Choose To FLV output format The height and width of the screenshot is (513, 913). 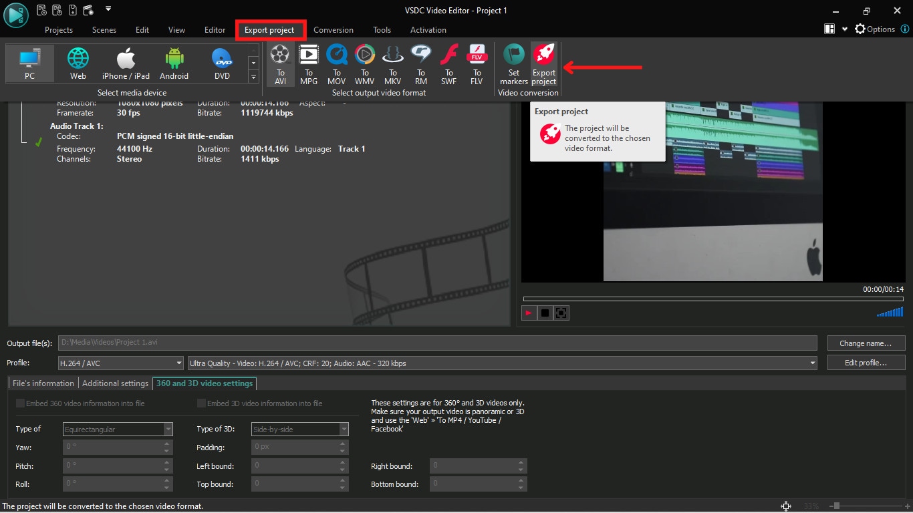(x=477, y=65)
